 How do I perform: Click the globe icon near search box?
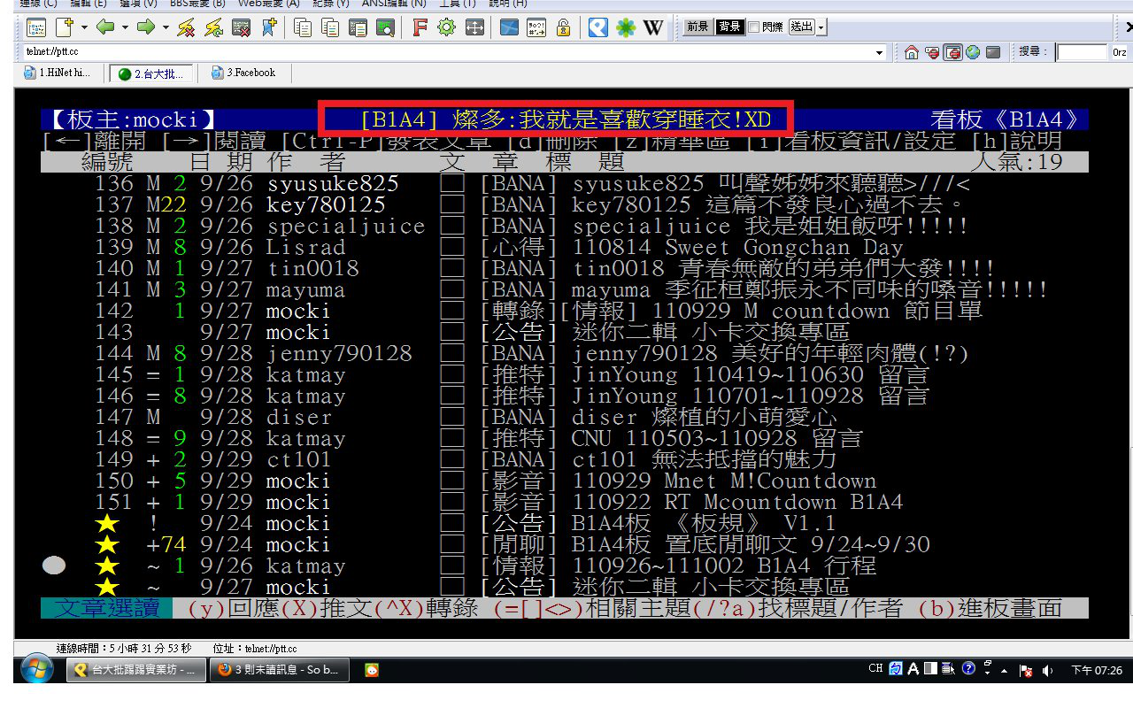click(973, 52)
